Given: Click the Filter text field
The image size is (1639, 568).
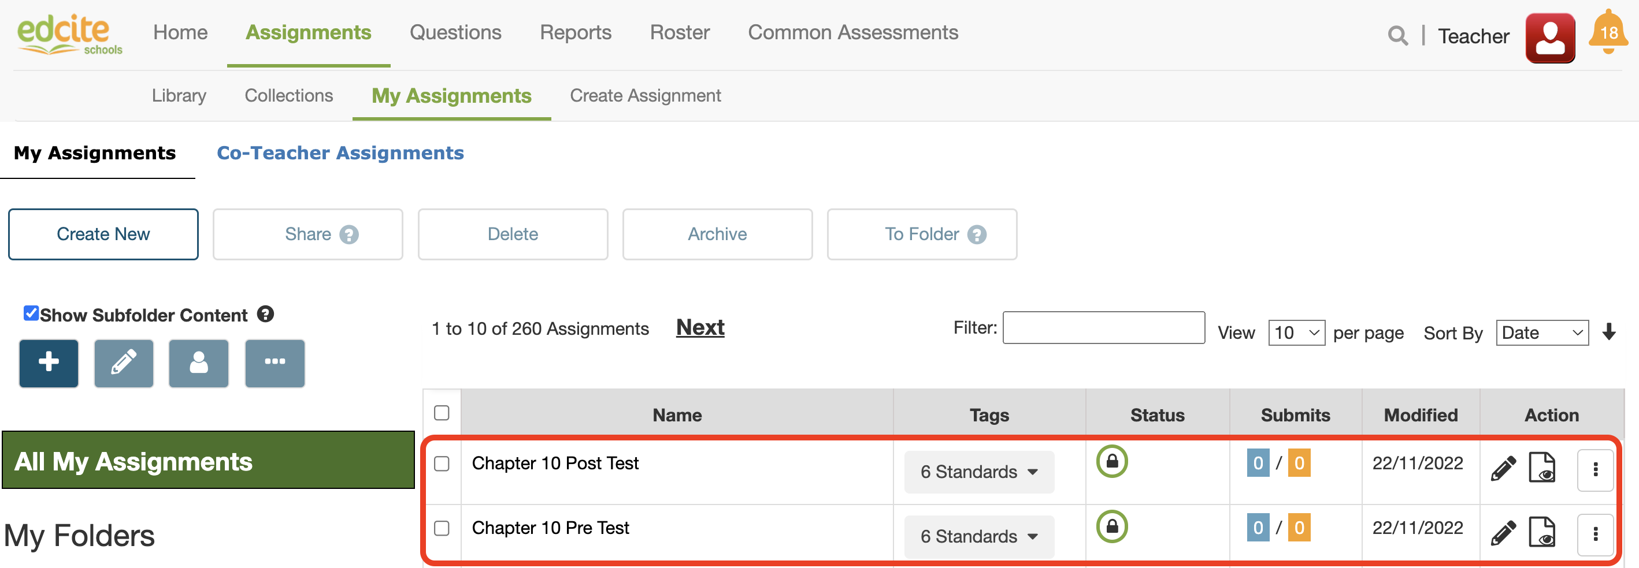Looking at the screenshot, I should click(x=1103, y=328).
